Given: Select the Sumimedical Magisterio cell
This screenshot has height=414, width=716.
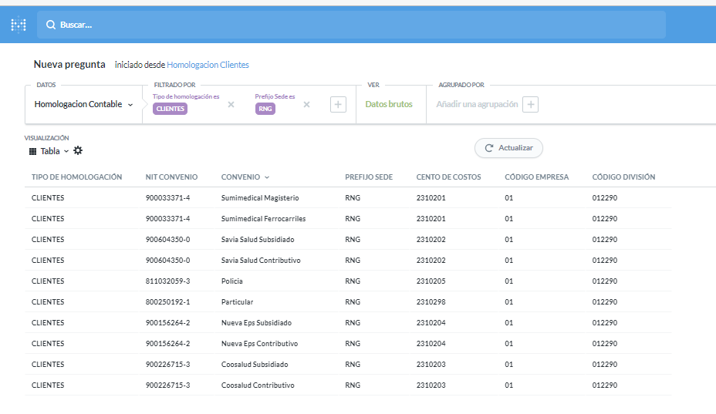Looking at the screenshot, I should 260,198.
